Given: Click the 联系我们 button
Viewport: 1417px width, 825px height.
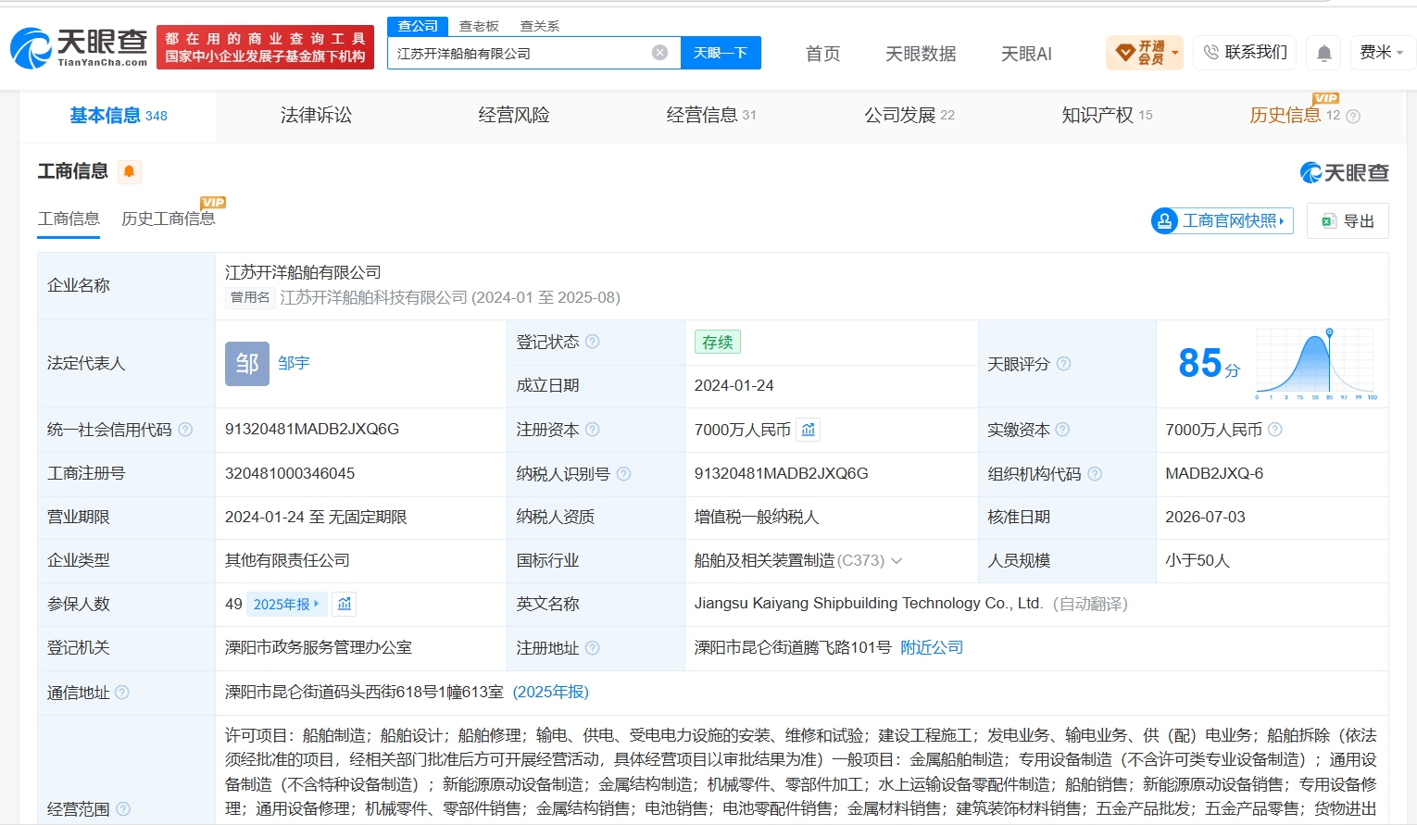Looking at the screenshot, I should (1245, 53).
